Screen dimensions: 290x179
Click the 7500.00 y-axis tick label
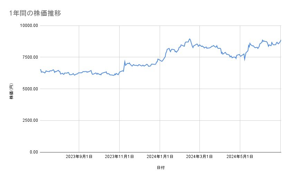click(x=30, y=57)
